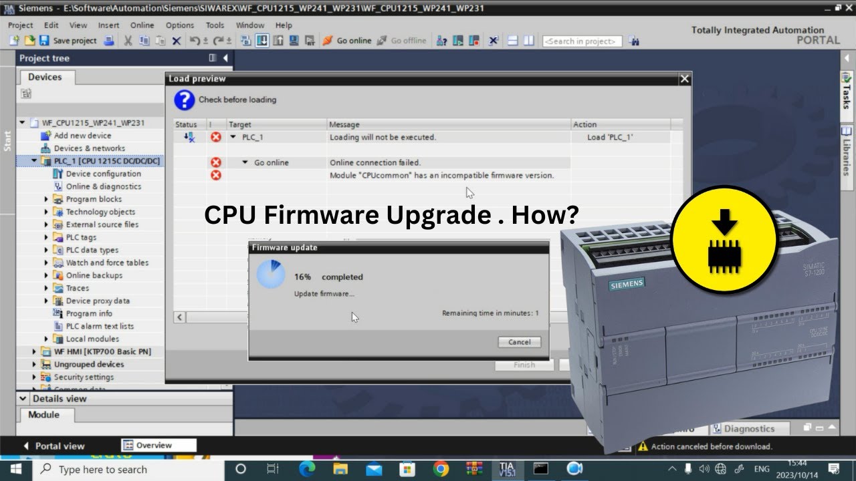This screenshot has width=856, height=481.
Task: Click the Start simulation icon
Action: (x=294, y=41)
